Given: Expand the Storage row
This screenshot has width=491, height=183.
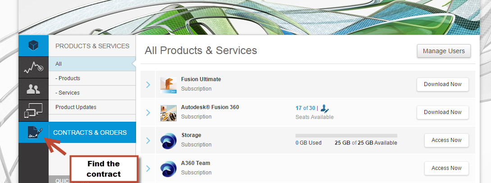Looking at the screenshot, I should point(148,141).
